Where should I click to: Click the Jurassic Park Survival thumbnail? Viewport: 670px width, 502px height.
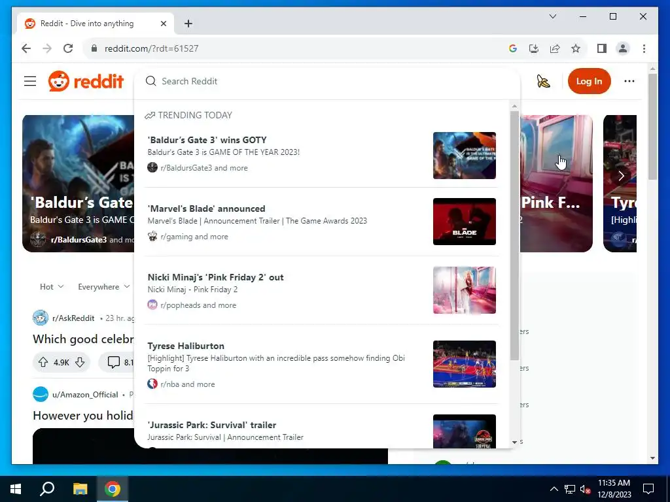[x=465, y=431]
